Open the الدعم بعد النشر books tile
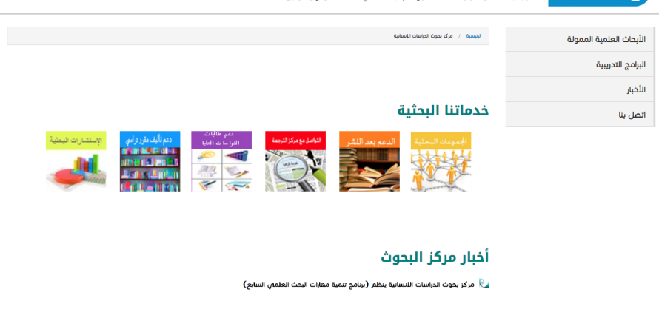 369,161
